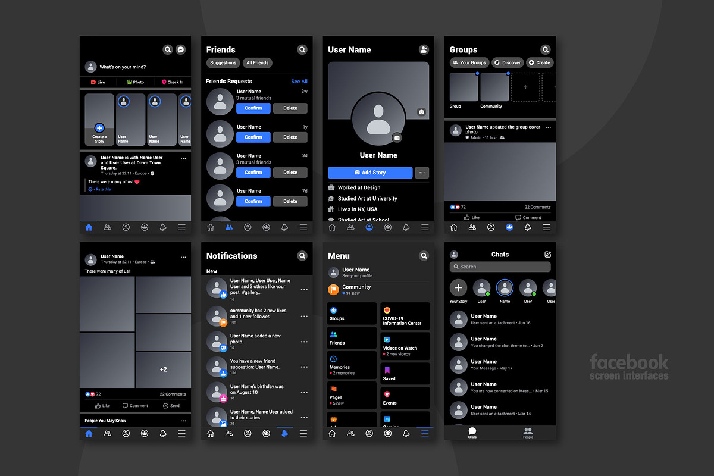Open chat about changed chat theme
This screenshot has width=714, height=476.
[x=500, y=342]
